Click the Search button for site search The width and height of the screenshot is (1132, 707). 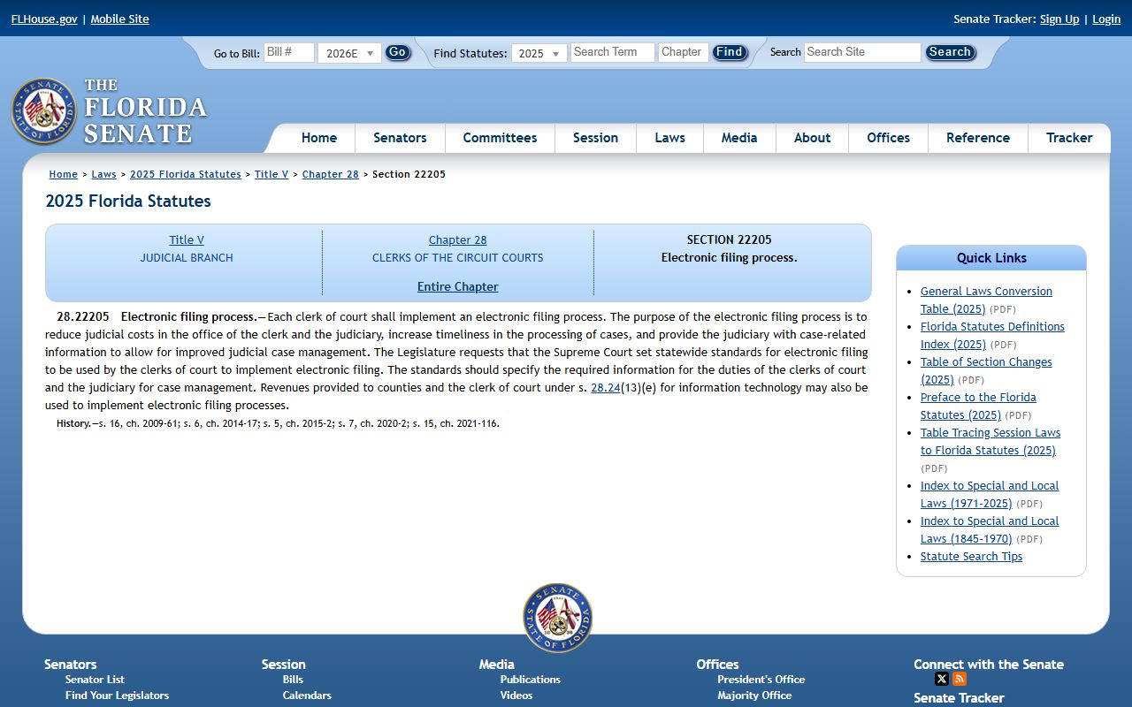tap(950, 52)
